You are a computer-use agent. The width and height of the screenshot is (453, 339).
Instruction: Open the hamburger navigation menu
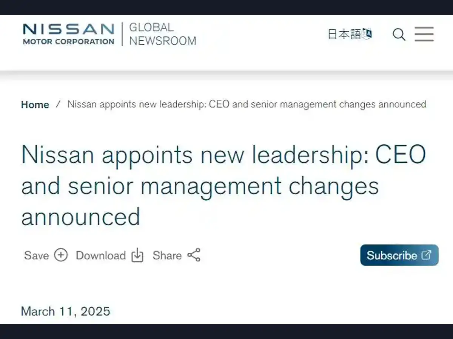pyautogui.click(x=424, y=34)
